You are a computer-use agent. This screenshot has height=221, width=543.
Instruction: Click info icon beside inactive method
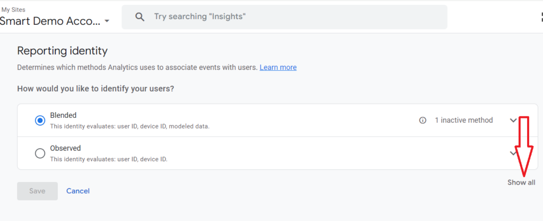(x=423, y=121)
